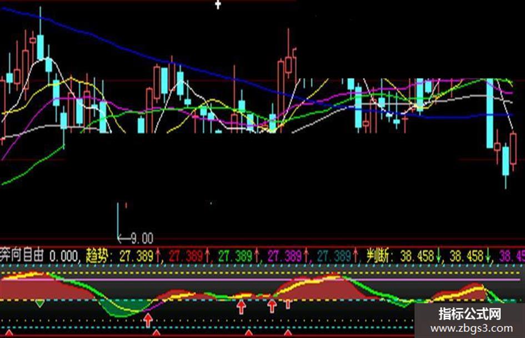Click the red 27.389 trend value
The image size is (525, 338).
point(186,256)
